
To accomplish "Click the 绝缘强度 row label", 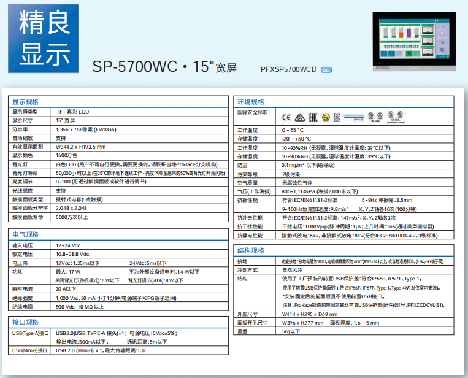I will click(22, 298).
